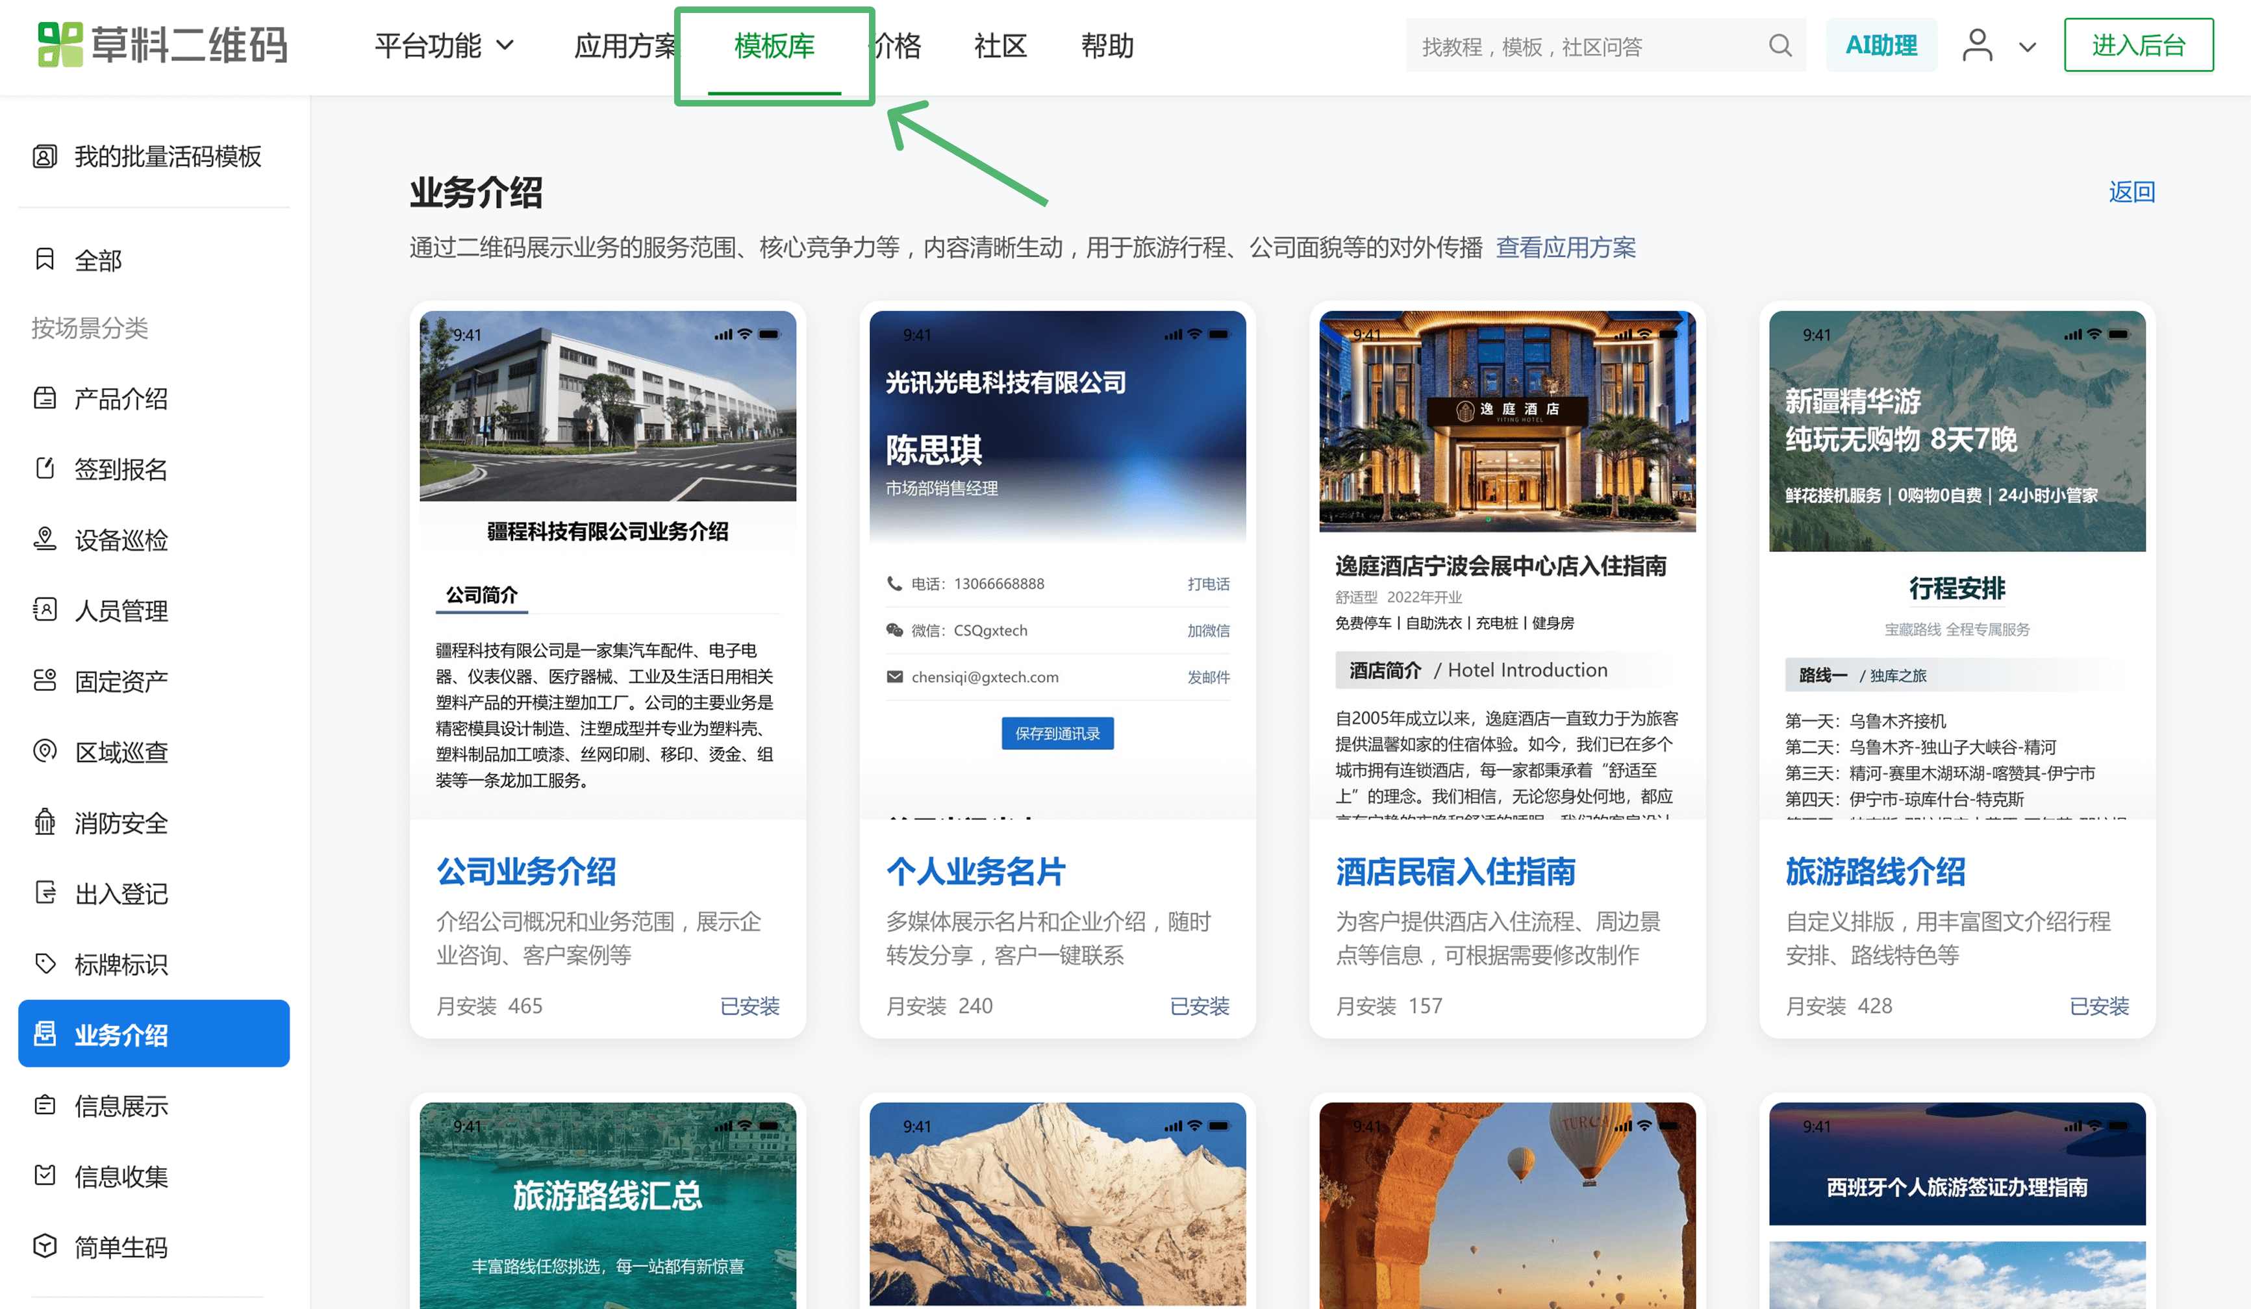The image size is (2251, 1309).
Task: Open the 旅游路线汇总 template thumbnail
Action: 607,1205
